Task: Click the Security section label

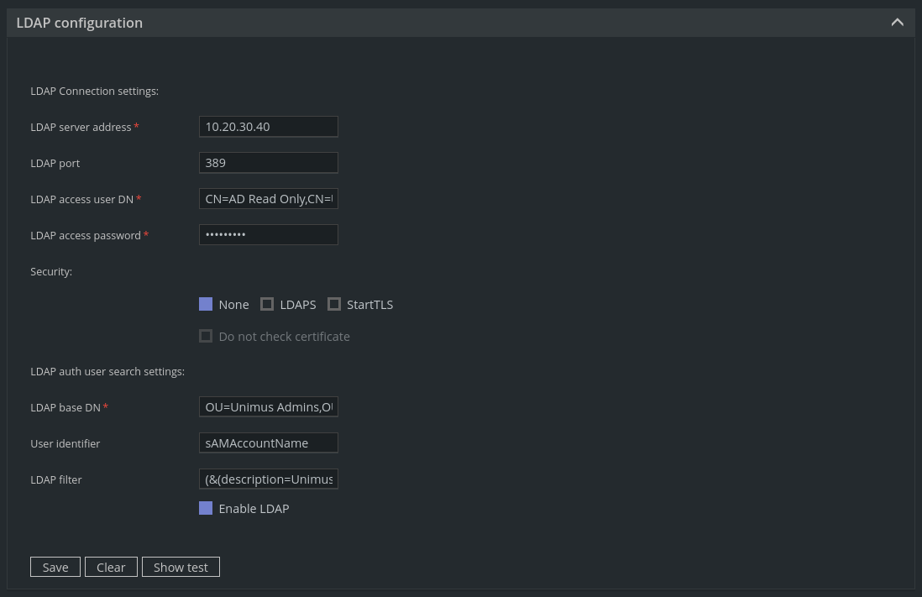Action: [x=51, y=271]
